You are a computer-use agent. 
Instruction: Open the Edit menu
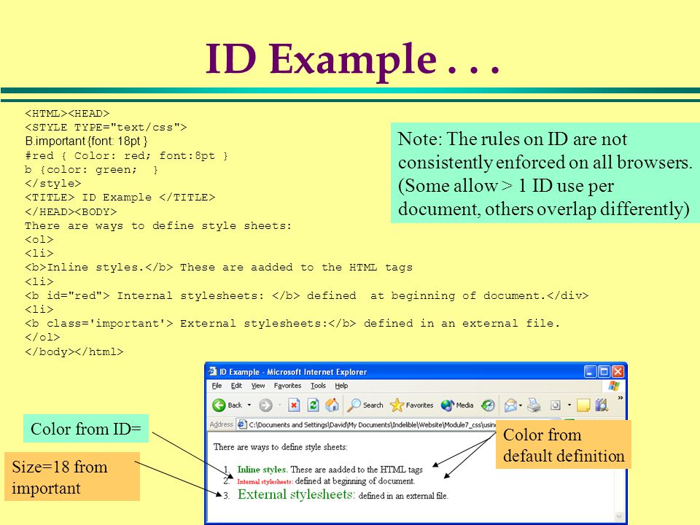(x=236, y=386)
